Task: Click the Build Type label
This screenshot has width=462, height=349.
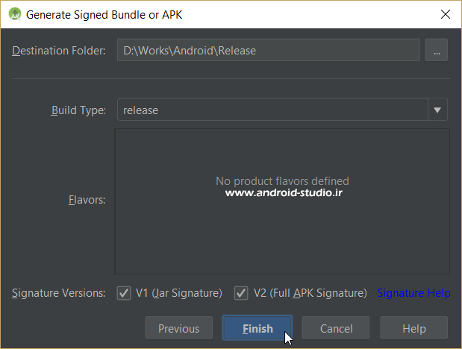Action: tap(78, 110)
